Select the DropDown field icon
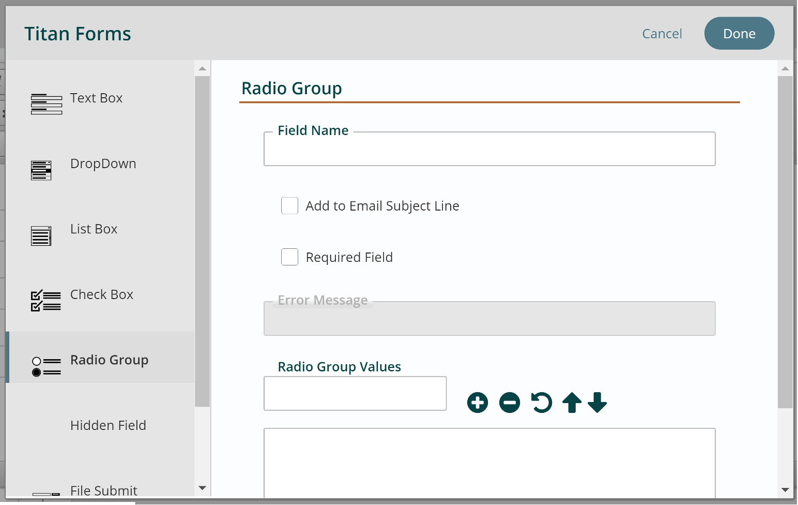 pyautogui.click(x=41, y=170)
